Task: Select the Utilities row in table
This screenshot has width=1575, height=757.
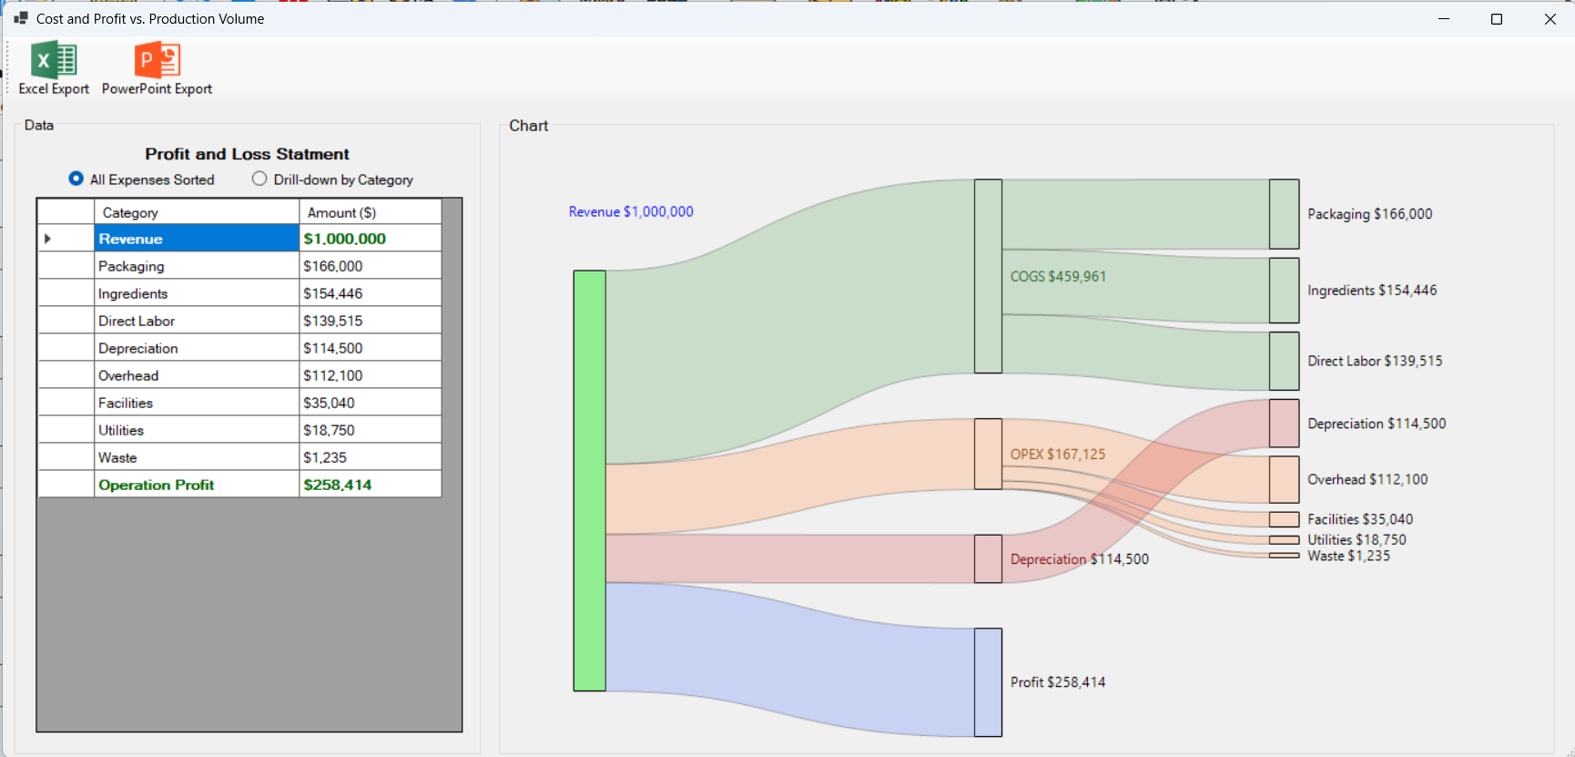Action: (196, 430)
